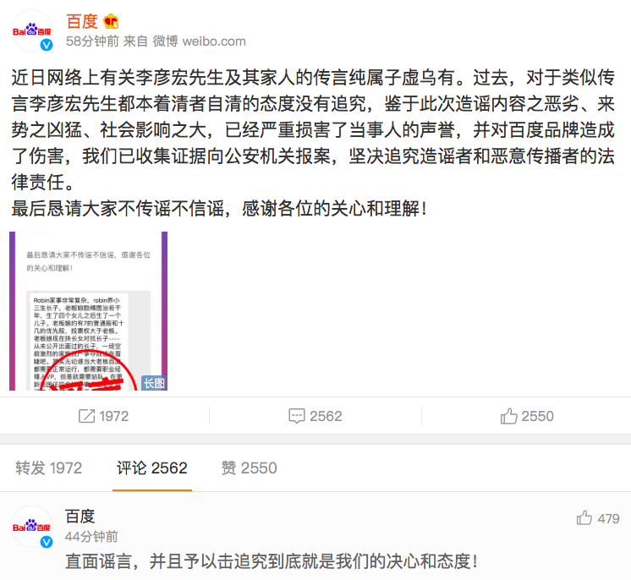Select the 评论 2562 tab
This screenshot has width=631, height=580.
152,468
